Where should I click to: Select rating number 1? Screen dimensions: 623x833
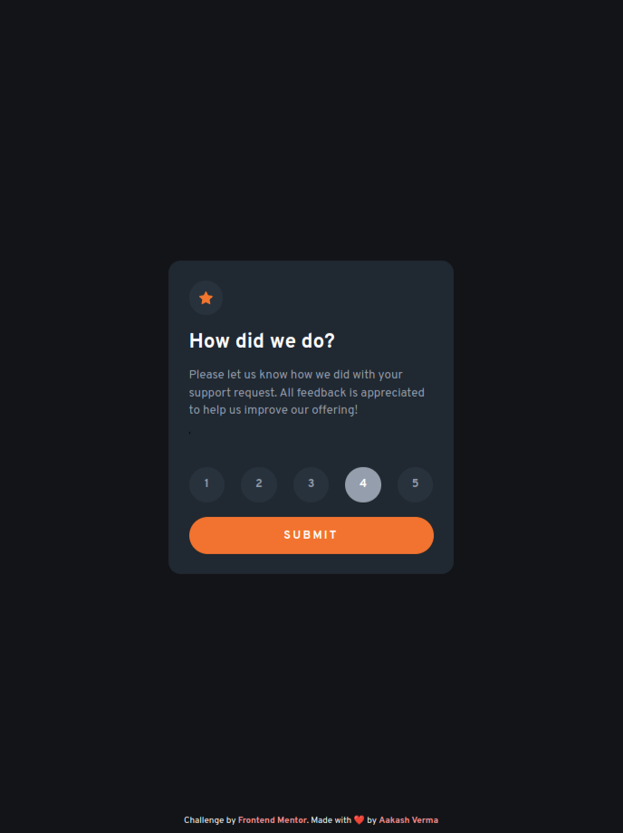206,484
